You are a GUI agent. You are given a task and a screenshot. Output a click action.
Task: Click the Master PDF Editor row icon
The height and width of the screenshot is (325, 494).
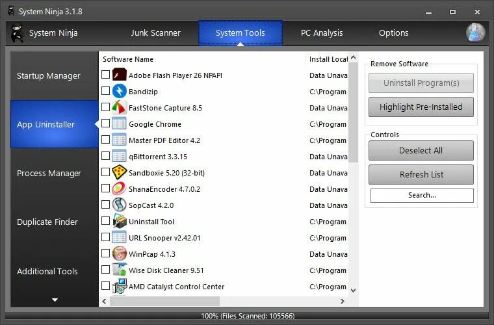coord(120,140)
